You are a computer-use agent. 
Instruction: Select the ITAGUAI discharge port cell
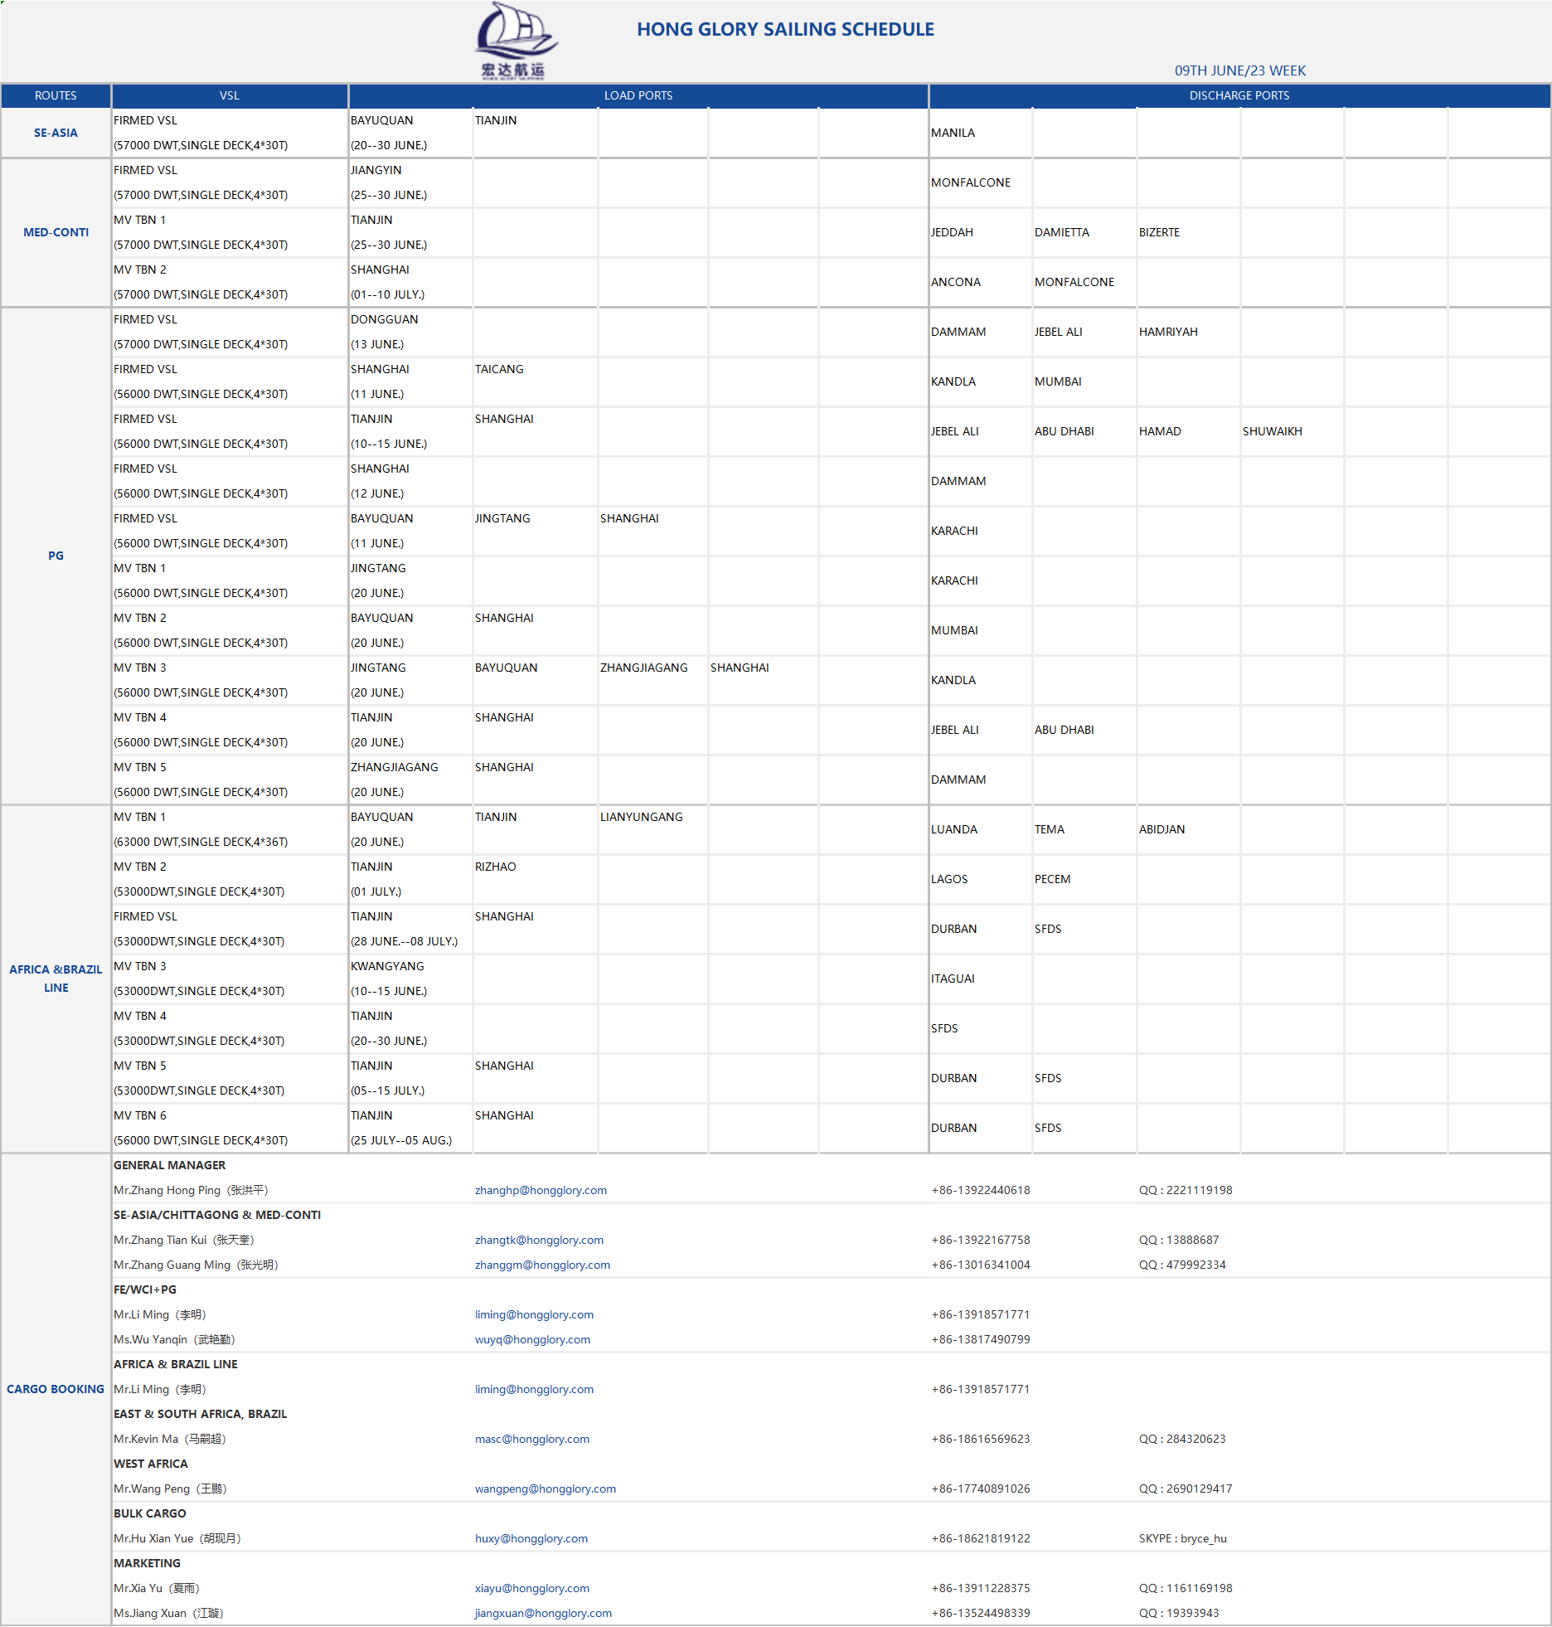pos(981,979)
